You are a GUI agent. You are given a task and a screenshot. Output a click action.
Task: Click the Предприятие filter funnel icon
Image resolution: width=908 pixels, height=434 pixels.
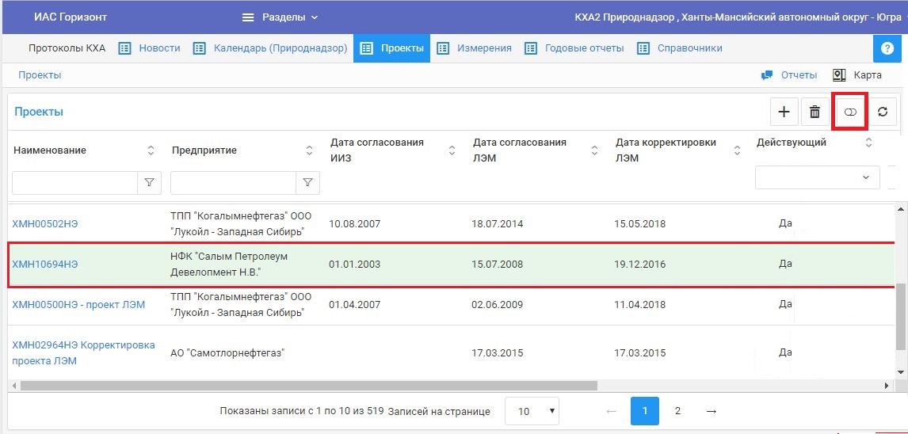tap(308, 183)
